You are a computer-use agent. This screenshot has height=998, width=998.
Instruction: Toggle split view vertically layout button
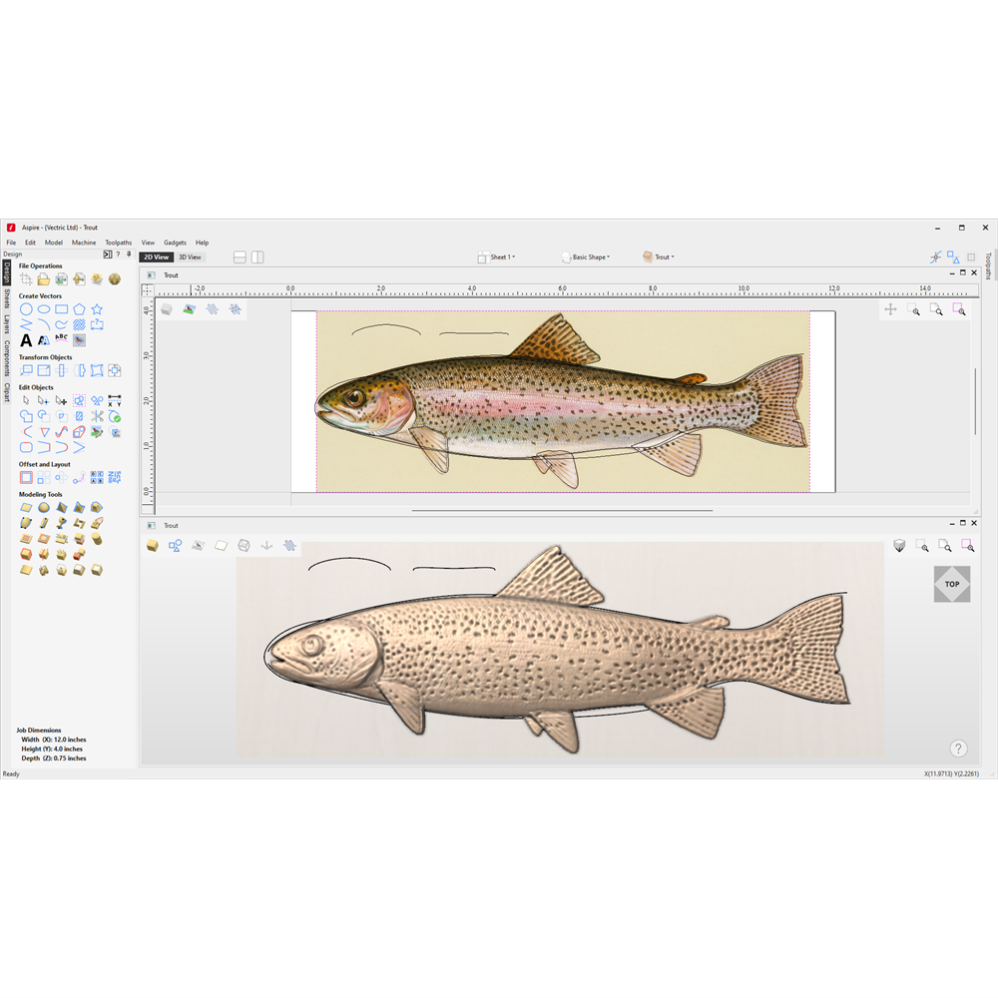click(x=257, y=257)
